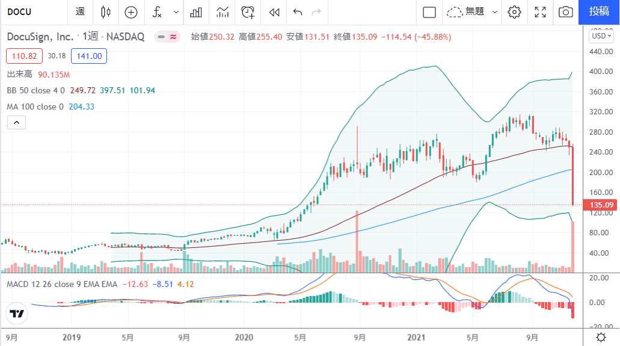Toggle the market status pill icon
This screenshot has width=620, height=346.
[x=167, y=37]
